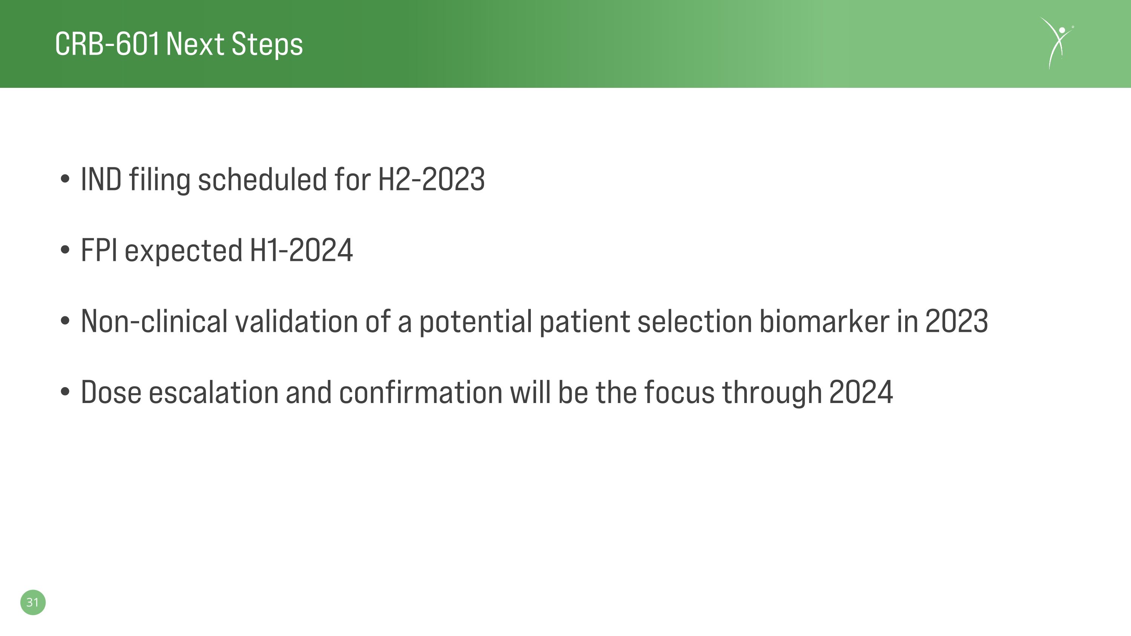The width and height of the screenshot is (1131, 636).
Task: Click the acronym 'FPI' in second bullet
Action: pos(99,250)
